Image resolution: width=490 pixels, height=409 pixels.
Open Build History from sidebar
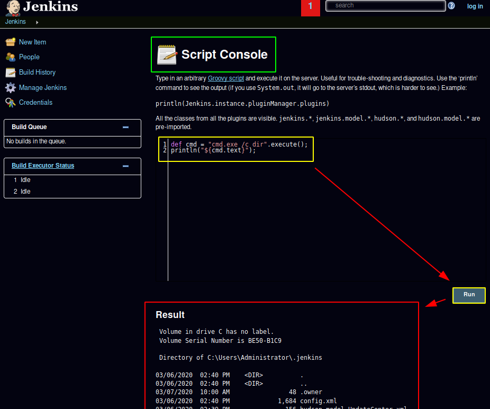pos(37,72)
